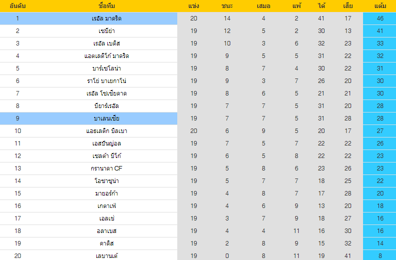This screenshot has width=396, height=260.
Task: Click the แพ้ column header
Action: click(x=297, y=6)
